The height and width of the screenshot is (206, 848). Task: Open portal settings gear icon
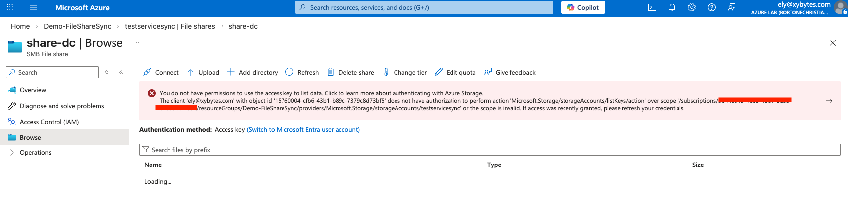point(692,7)
